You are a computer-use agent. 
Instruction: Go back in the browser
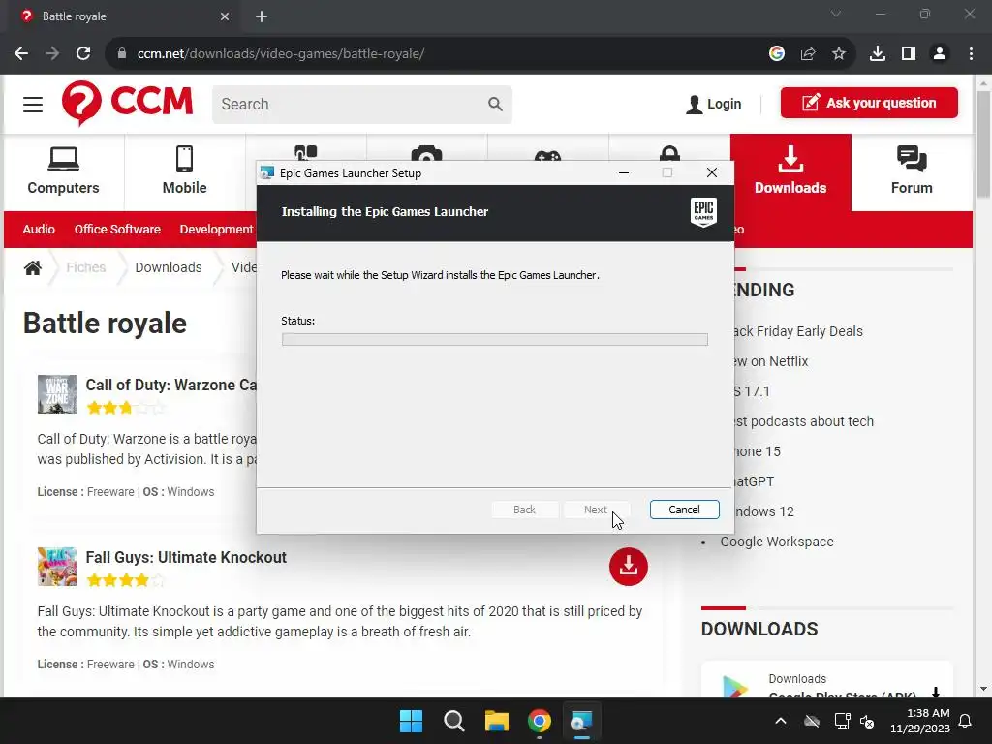pyautogui.click(x=21, y=54)
